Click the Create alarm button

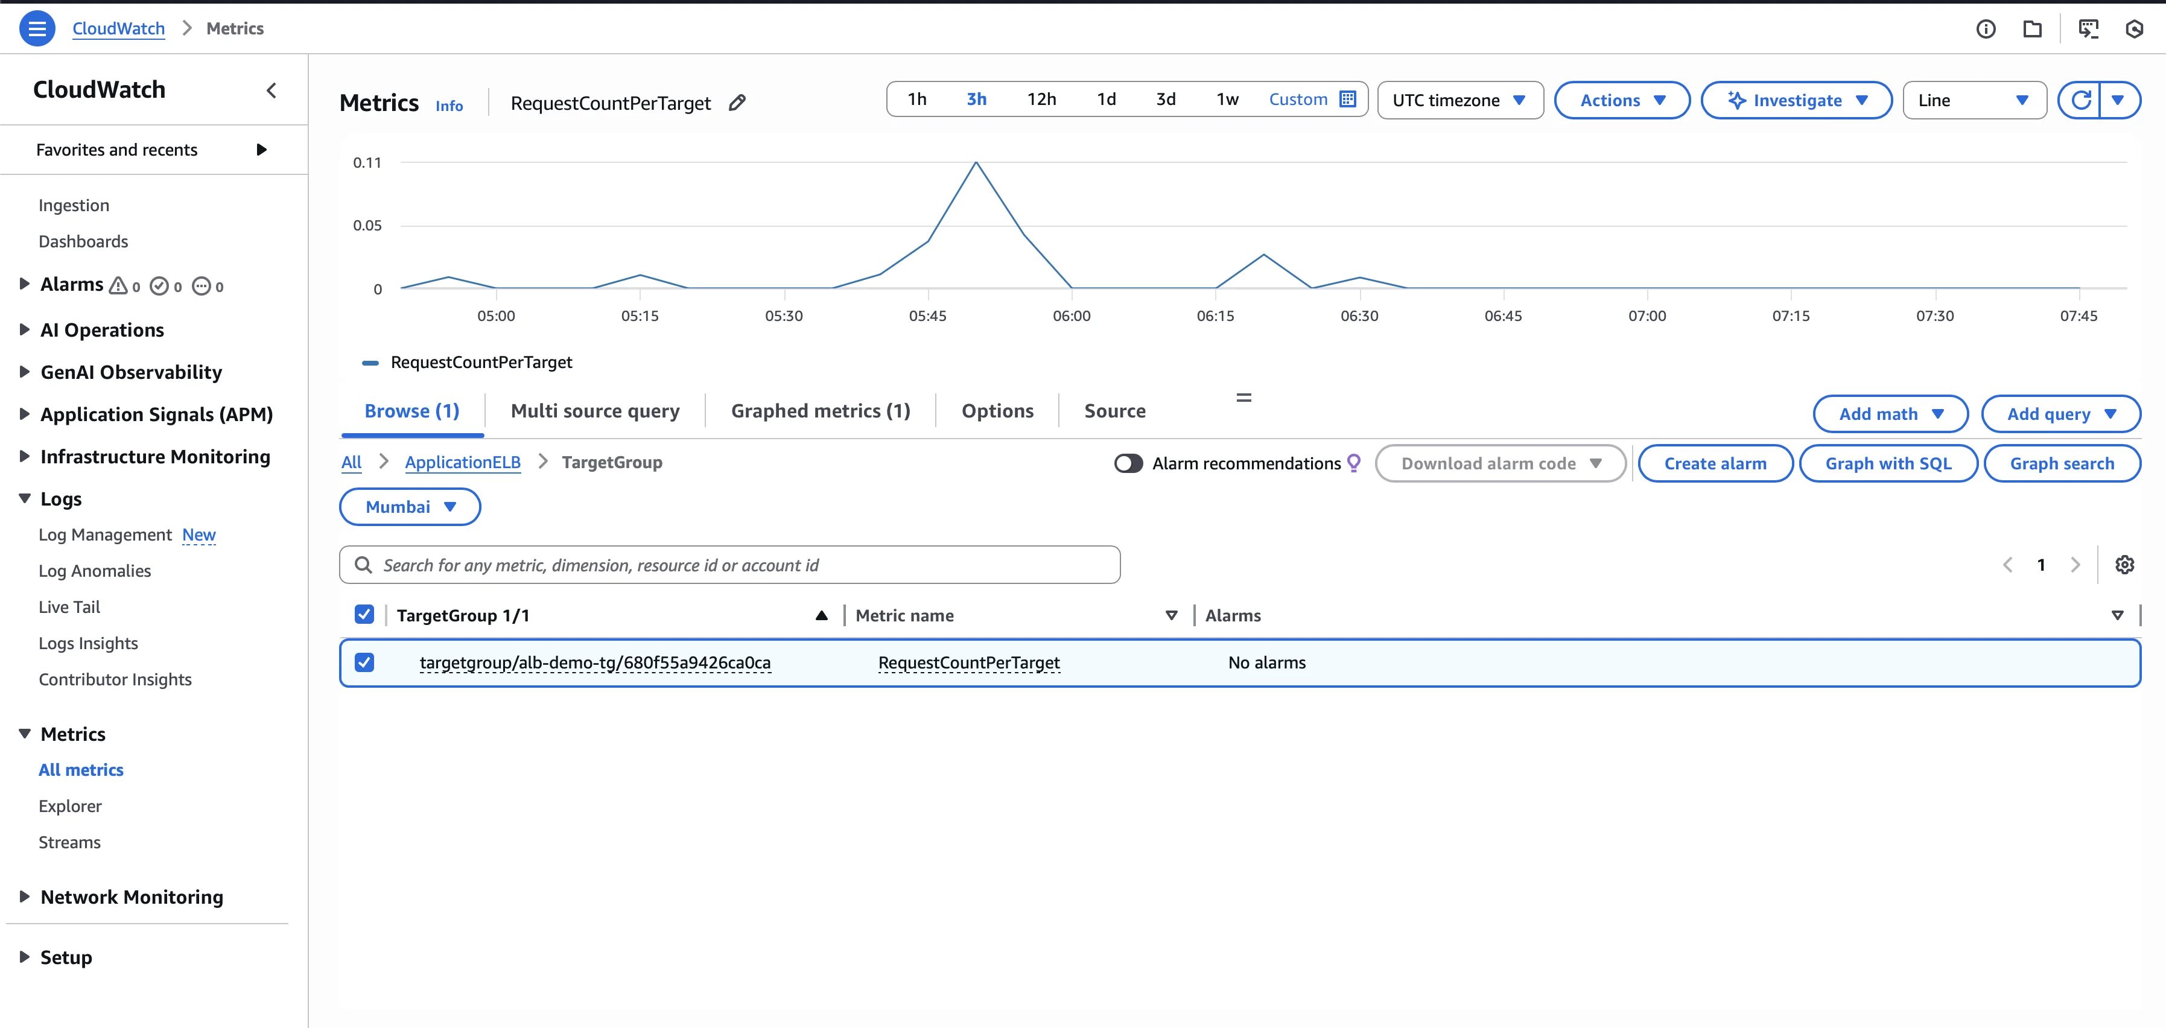pos(1715,463)
